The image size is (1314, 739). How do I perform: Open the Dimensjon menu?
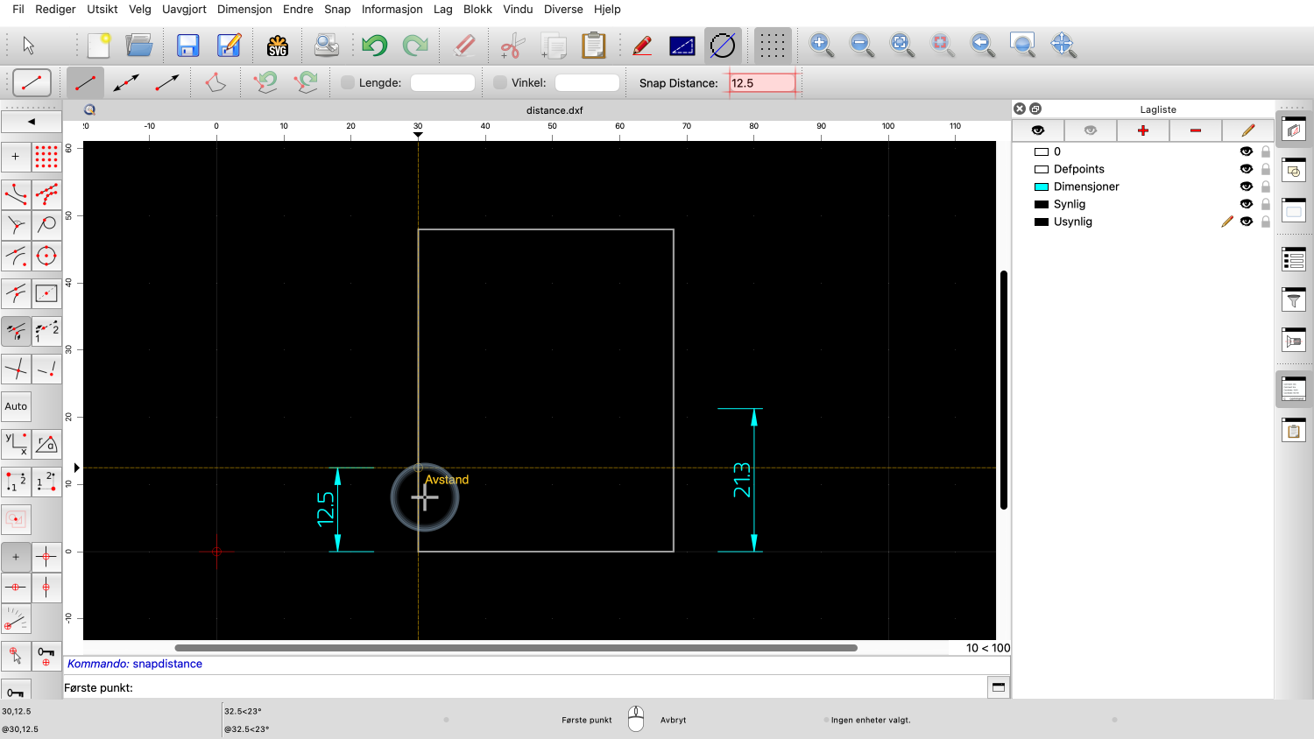tap(244, 9)
